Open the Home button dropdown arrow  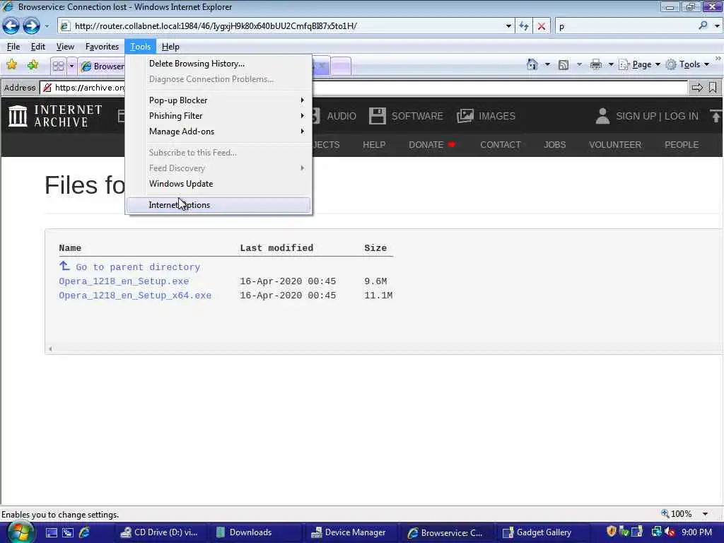(x=548, y=64)
